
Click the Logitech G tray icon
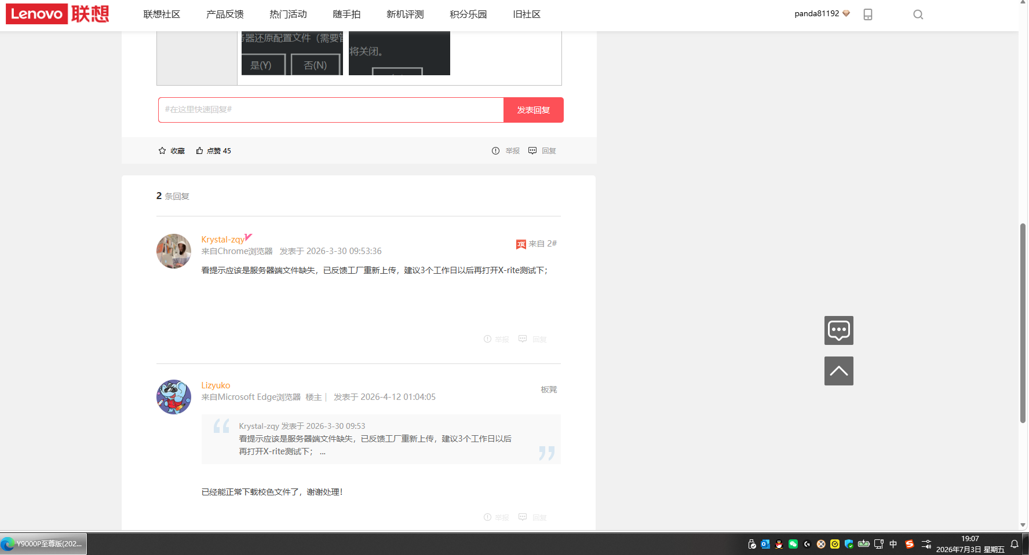click(807, 544)
